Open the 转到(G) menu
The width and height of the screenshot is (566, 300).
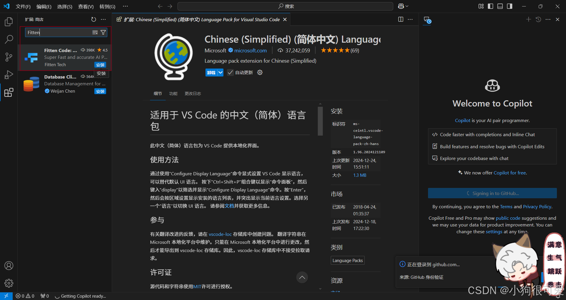click(107, 6)
